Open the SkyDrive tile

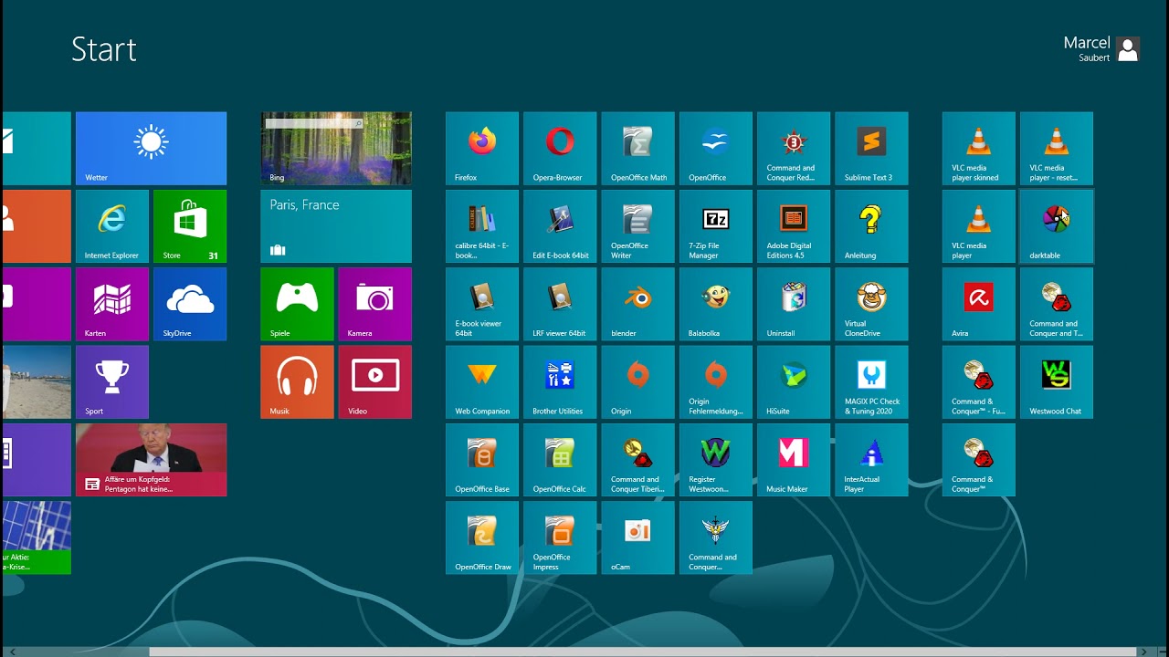point(190,304)
